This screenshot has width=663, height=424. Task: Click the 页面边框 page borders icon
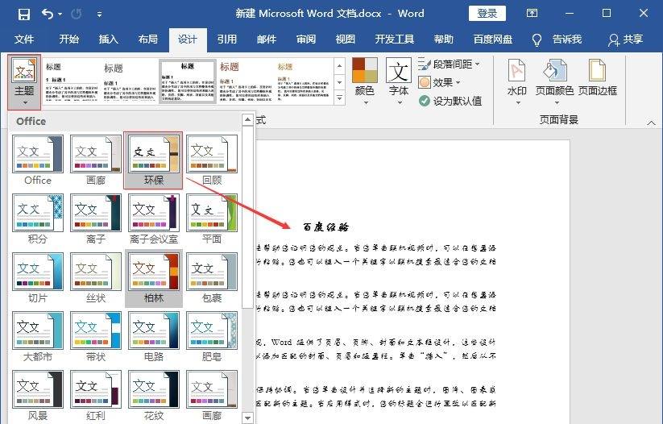point(598,78)
